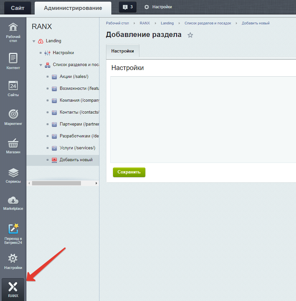Open the Рабочий стол home icon
296x301 pixels.
13,27
